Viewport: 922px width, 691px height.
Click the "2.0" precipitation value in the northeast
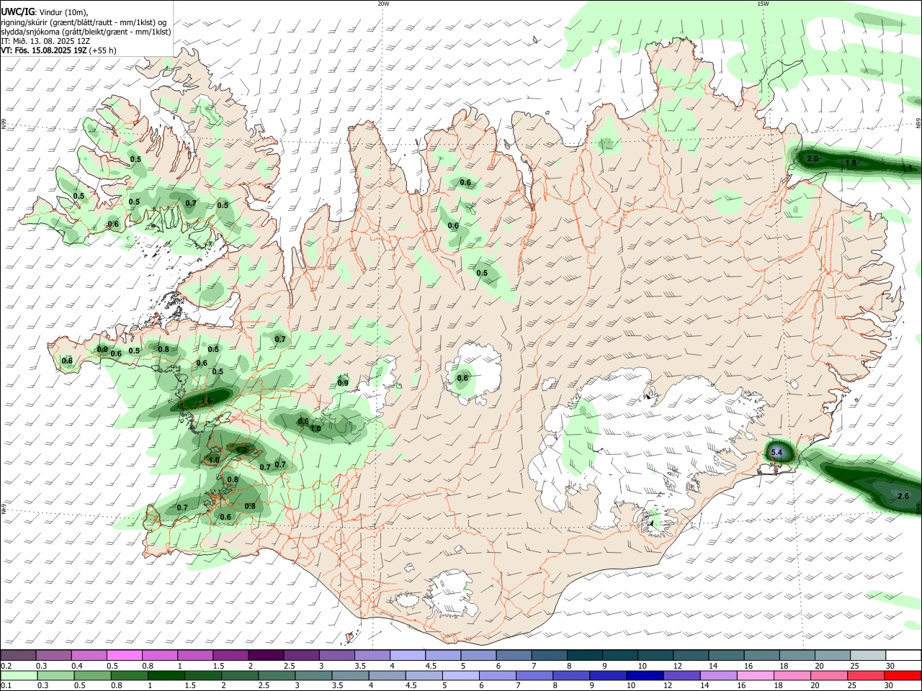click(813, 158)
